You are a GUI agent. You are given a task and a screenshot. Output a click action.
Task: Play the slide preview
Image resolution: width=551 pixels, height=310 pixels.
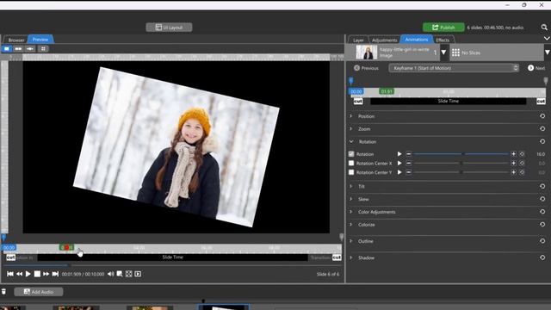28,274
